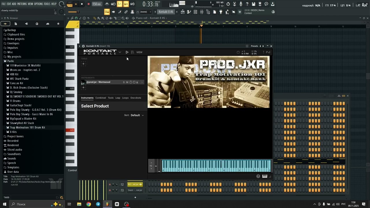370x208 pixels.
Task: Toggle Kontakt on-screen keyboard icon
Action: (264, 176)
